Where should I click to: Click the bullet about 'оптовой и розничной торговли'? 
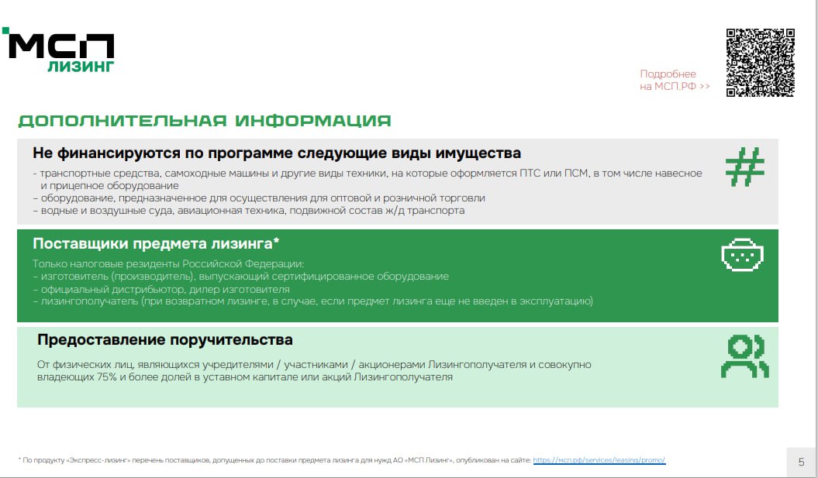point(259,198)
